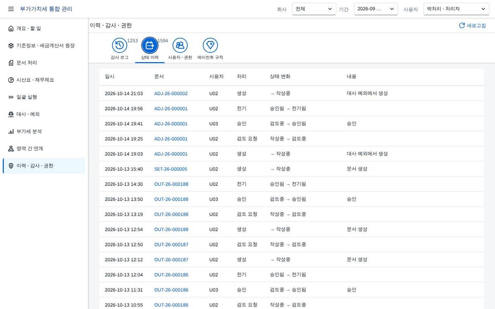Image resolution: width=495 pixels, height=309 pixels.
Task: Open OUT-26-000188 link in the 14:30 row
Action: (171, 184)
